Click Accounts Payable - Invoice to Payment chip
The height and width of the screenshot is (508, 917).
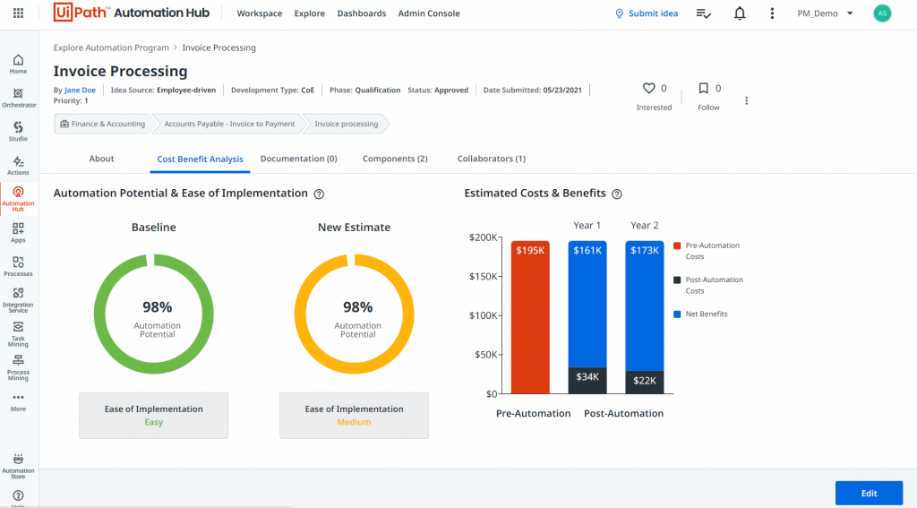tap(229, 124)
